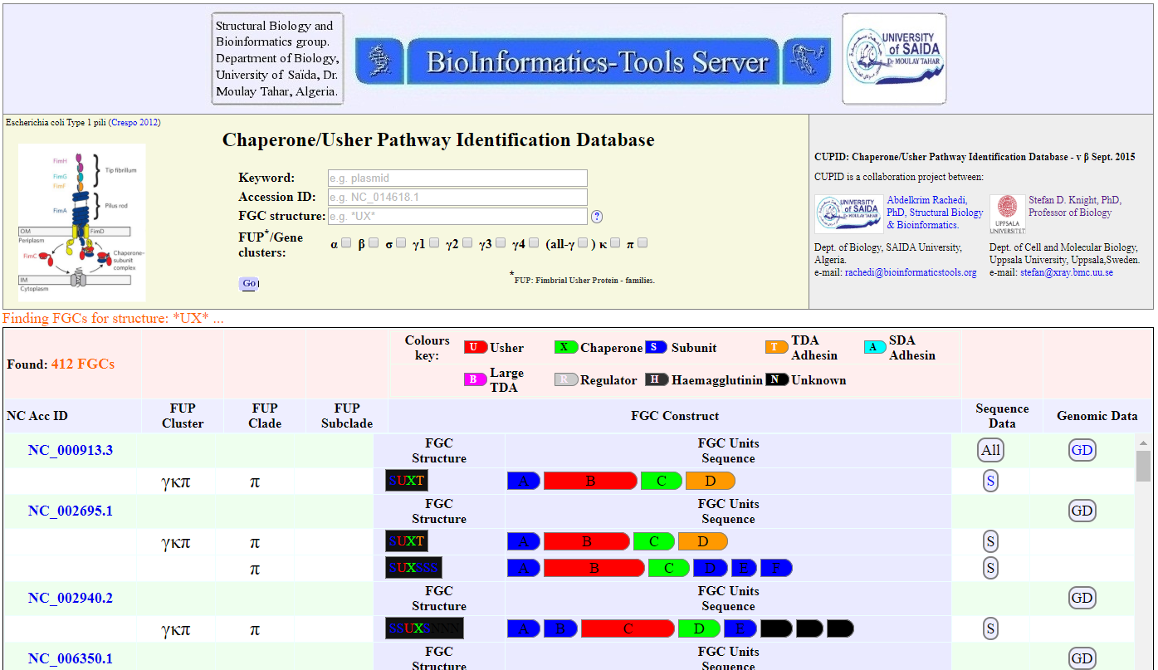
Task: Open the Crespo 2012 reference link
Action: click(134, 122)
